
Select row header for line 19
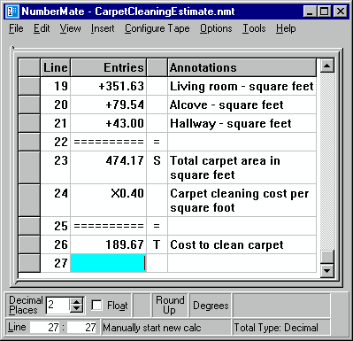pyautogui.click(x=29, y=86)
